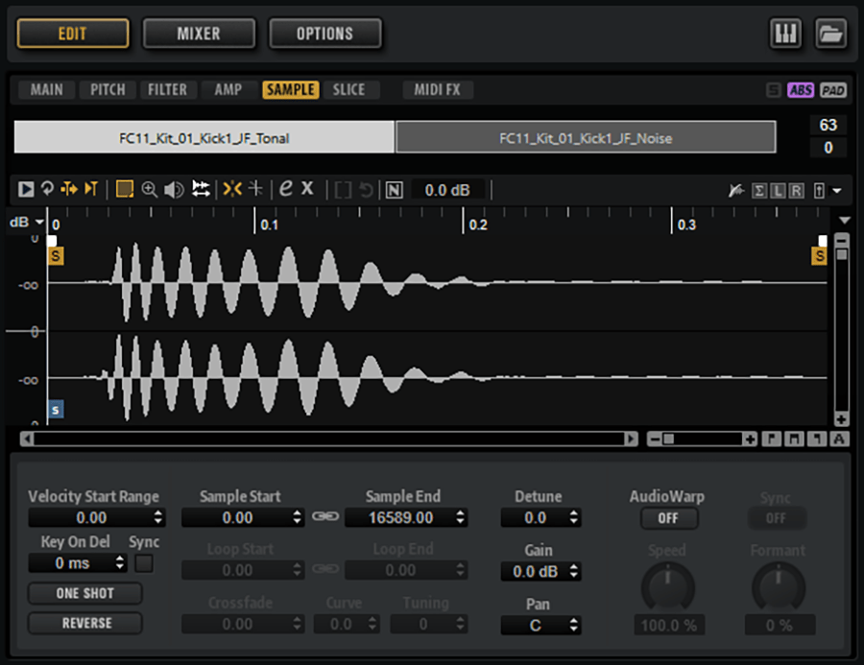864x665 pixels.
Task: Open the ruler time format dropdown arrow
Action: tap(844, 221)
